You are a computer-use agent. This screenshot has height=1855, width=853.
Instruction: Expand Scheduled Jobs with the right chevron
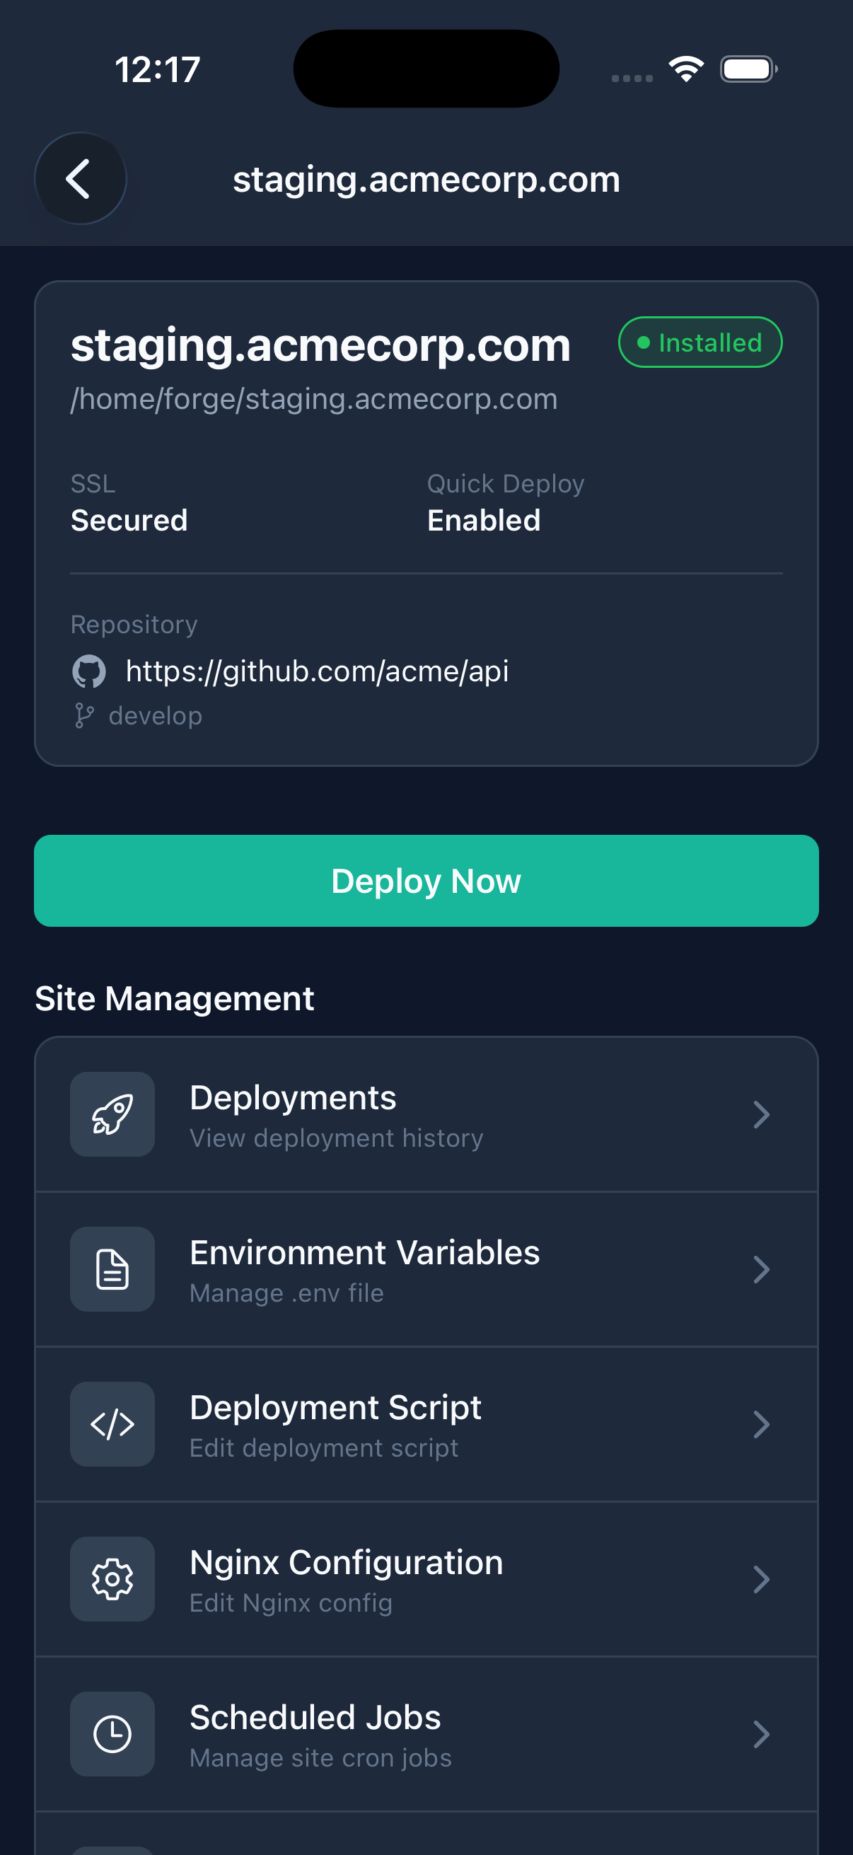click(762, 1734)
